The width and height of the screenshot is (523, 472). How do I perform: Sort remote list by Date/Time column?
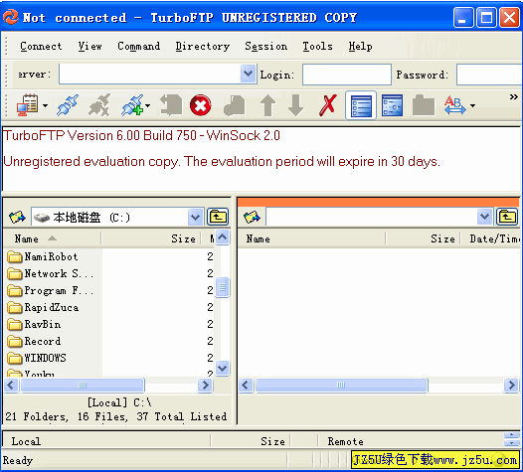pyautogui.click(x=490, y=238)
